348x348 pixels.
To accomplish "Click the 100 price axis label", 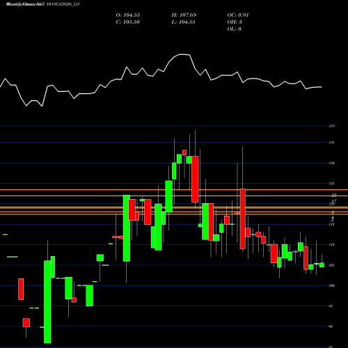I will pyautogui.click(x=332, y=285).
